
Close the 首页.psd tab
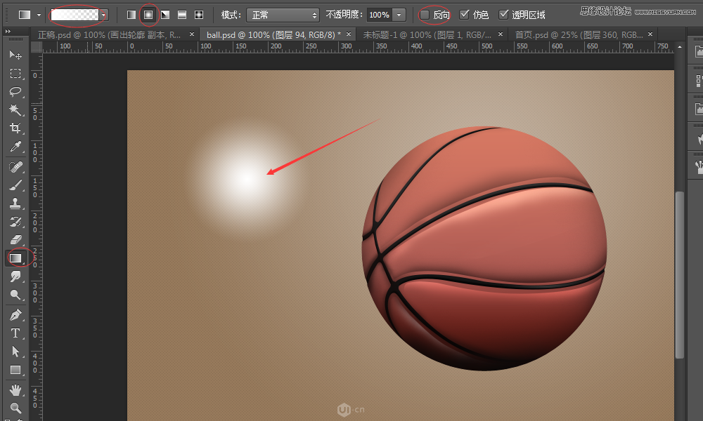[x=650, y=34]
